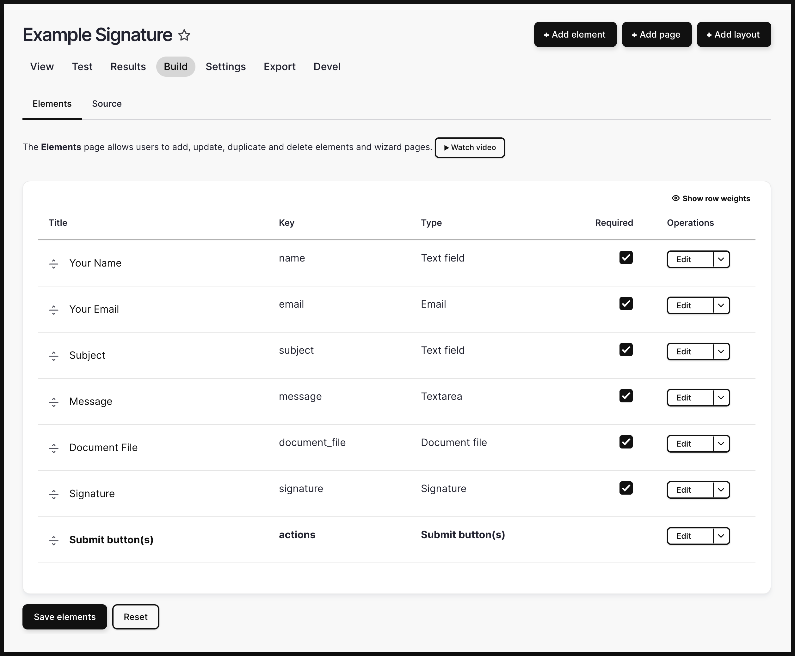Click the drag handle for Your Email row
This screenshot has width=795, height=656.
tap(54, 310)
